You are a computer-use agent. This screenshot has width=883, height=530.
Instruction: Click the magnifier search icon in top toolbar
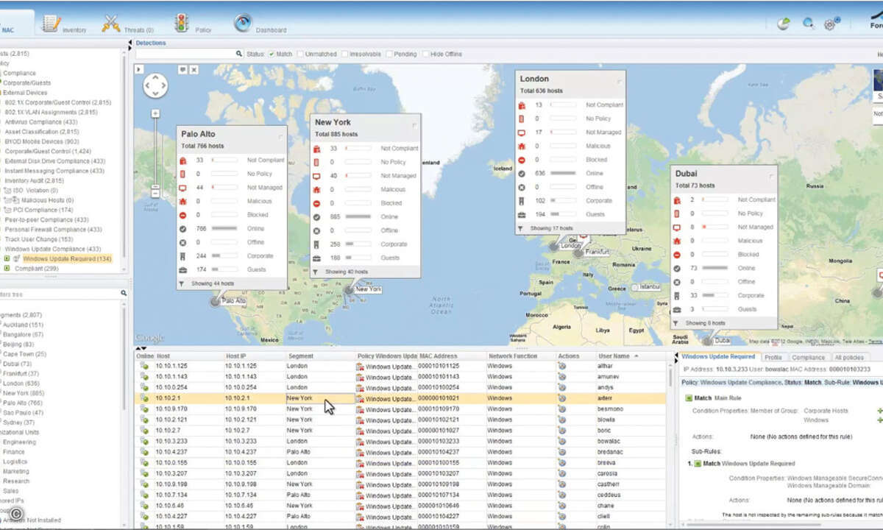pos(808,24)
